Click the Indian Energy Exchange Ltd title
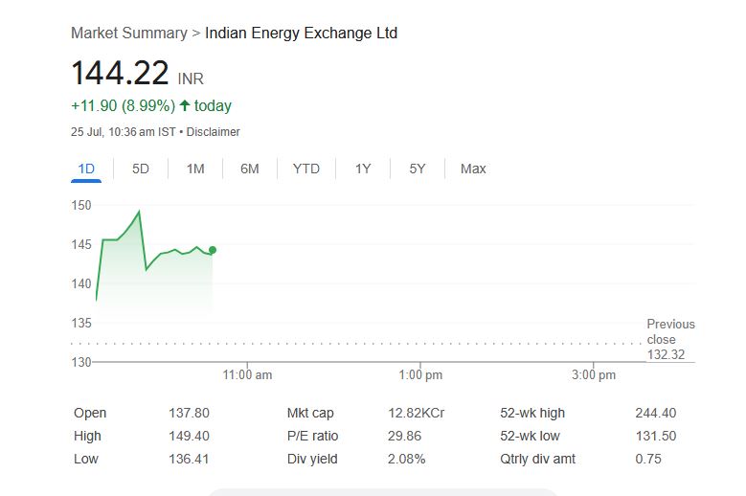Viewport: 746px width, 496px height. click(301, 34)
